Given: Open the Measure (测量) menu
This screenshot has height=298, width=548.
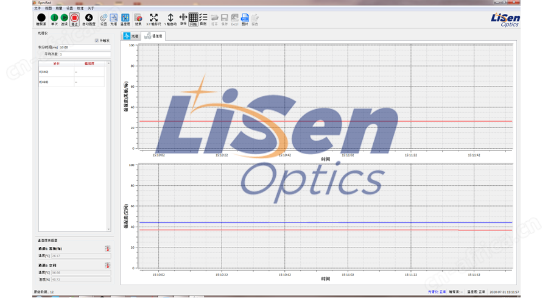Looking at the screenshot, I should point(58,8).
